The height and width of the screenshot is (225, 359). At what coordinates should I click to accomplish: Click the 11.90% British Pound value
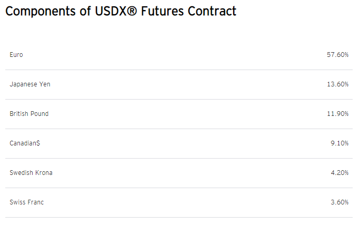click(337, 114)
